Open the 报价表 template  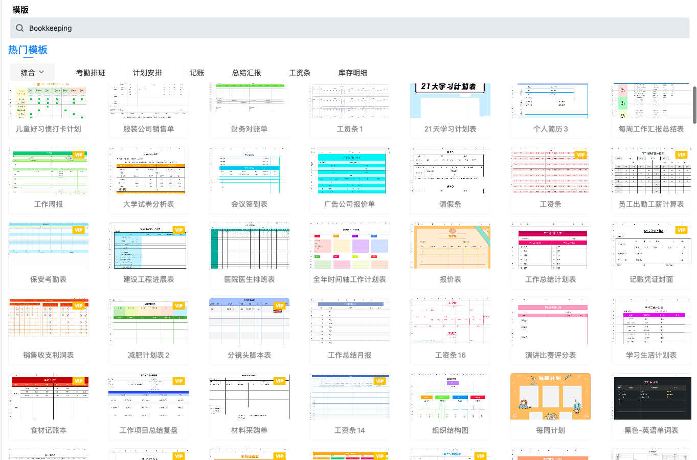click(x=450, y=255)
